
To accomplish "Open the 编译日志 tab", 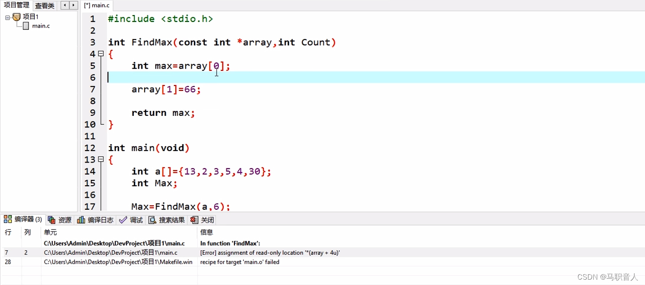I will pos(95,220).
